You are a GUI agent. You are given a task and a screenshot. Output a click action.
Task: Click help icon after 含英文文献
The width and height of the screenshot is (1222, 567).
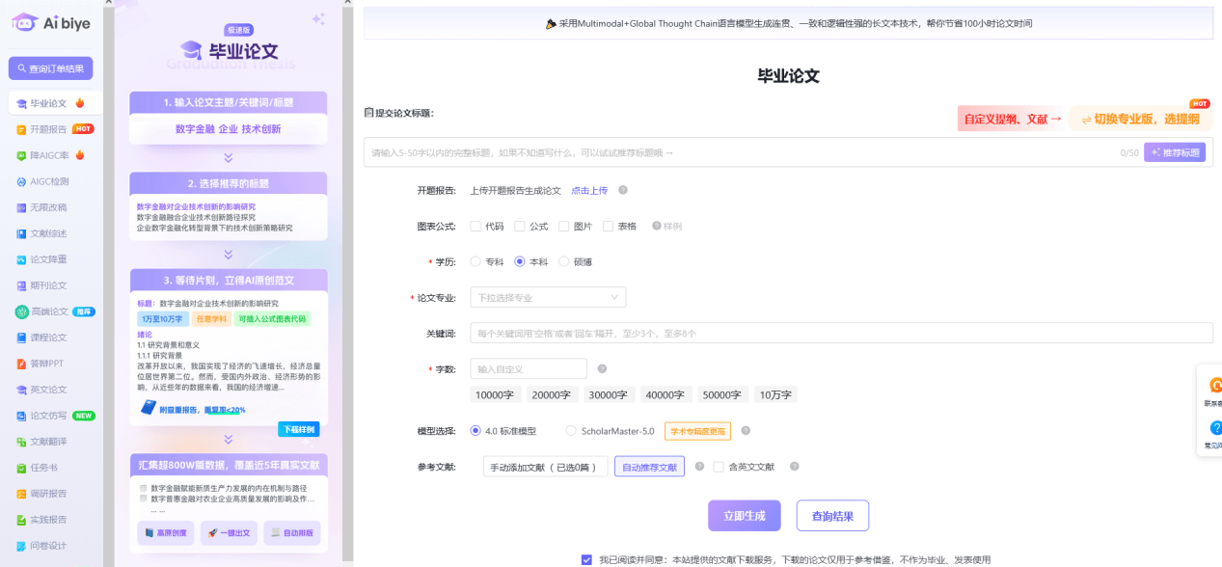pyautogui.click(x=795, y=467)
